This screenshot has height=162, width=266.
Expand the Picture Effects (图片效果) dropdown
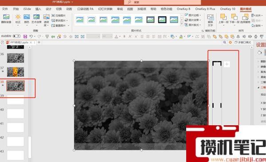193,20
